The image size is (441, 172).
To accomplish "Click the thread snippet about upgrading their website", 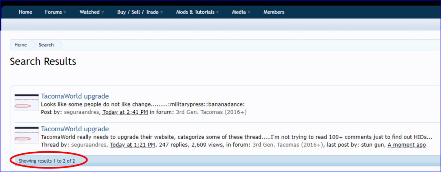I will coord(237,137).
